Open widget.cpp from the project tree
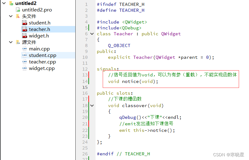 tap(42, 68)
